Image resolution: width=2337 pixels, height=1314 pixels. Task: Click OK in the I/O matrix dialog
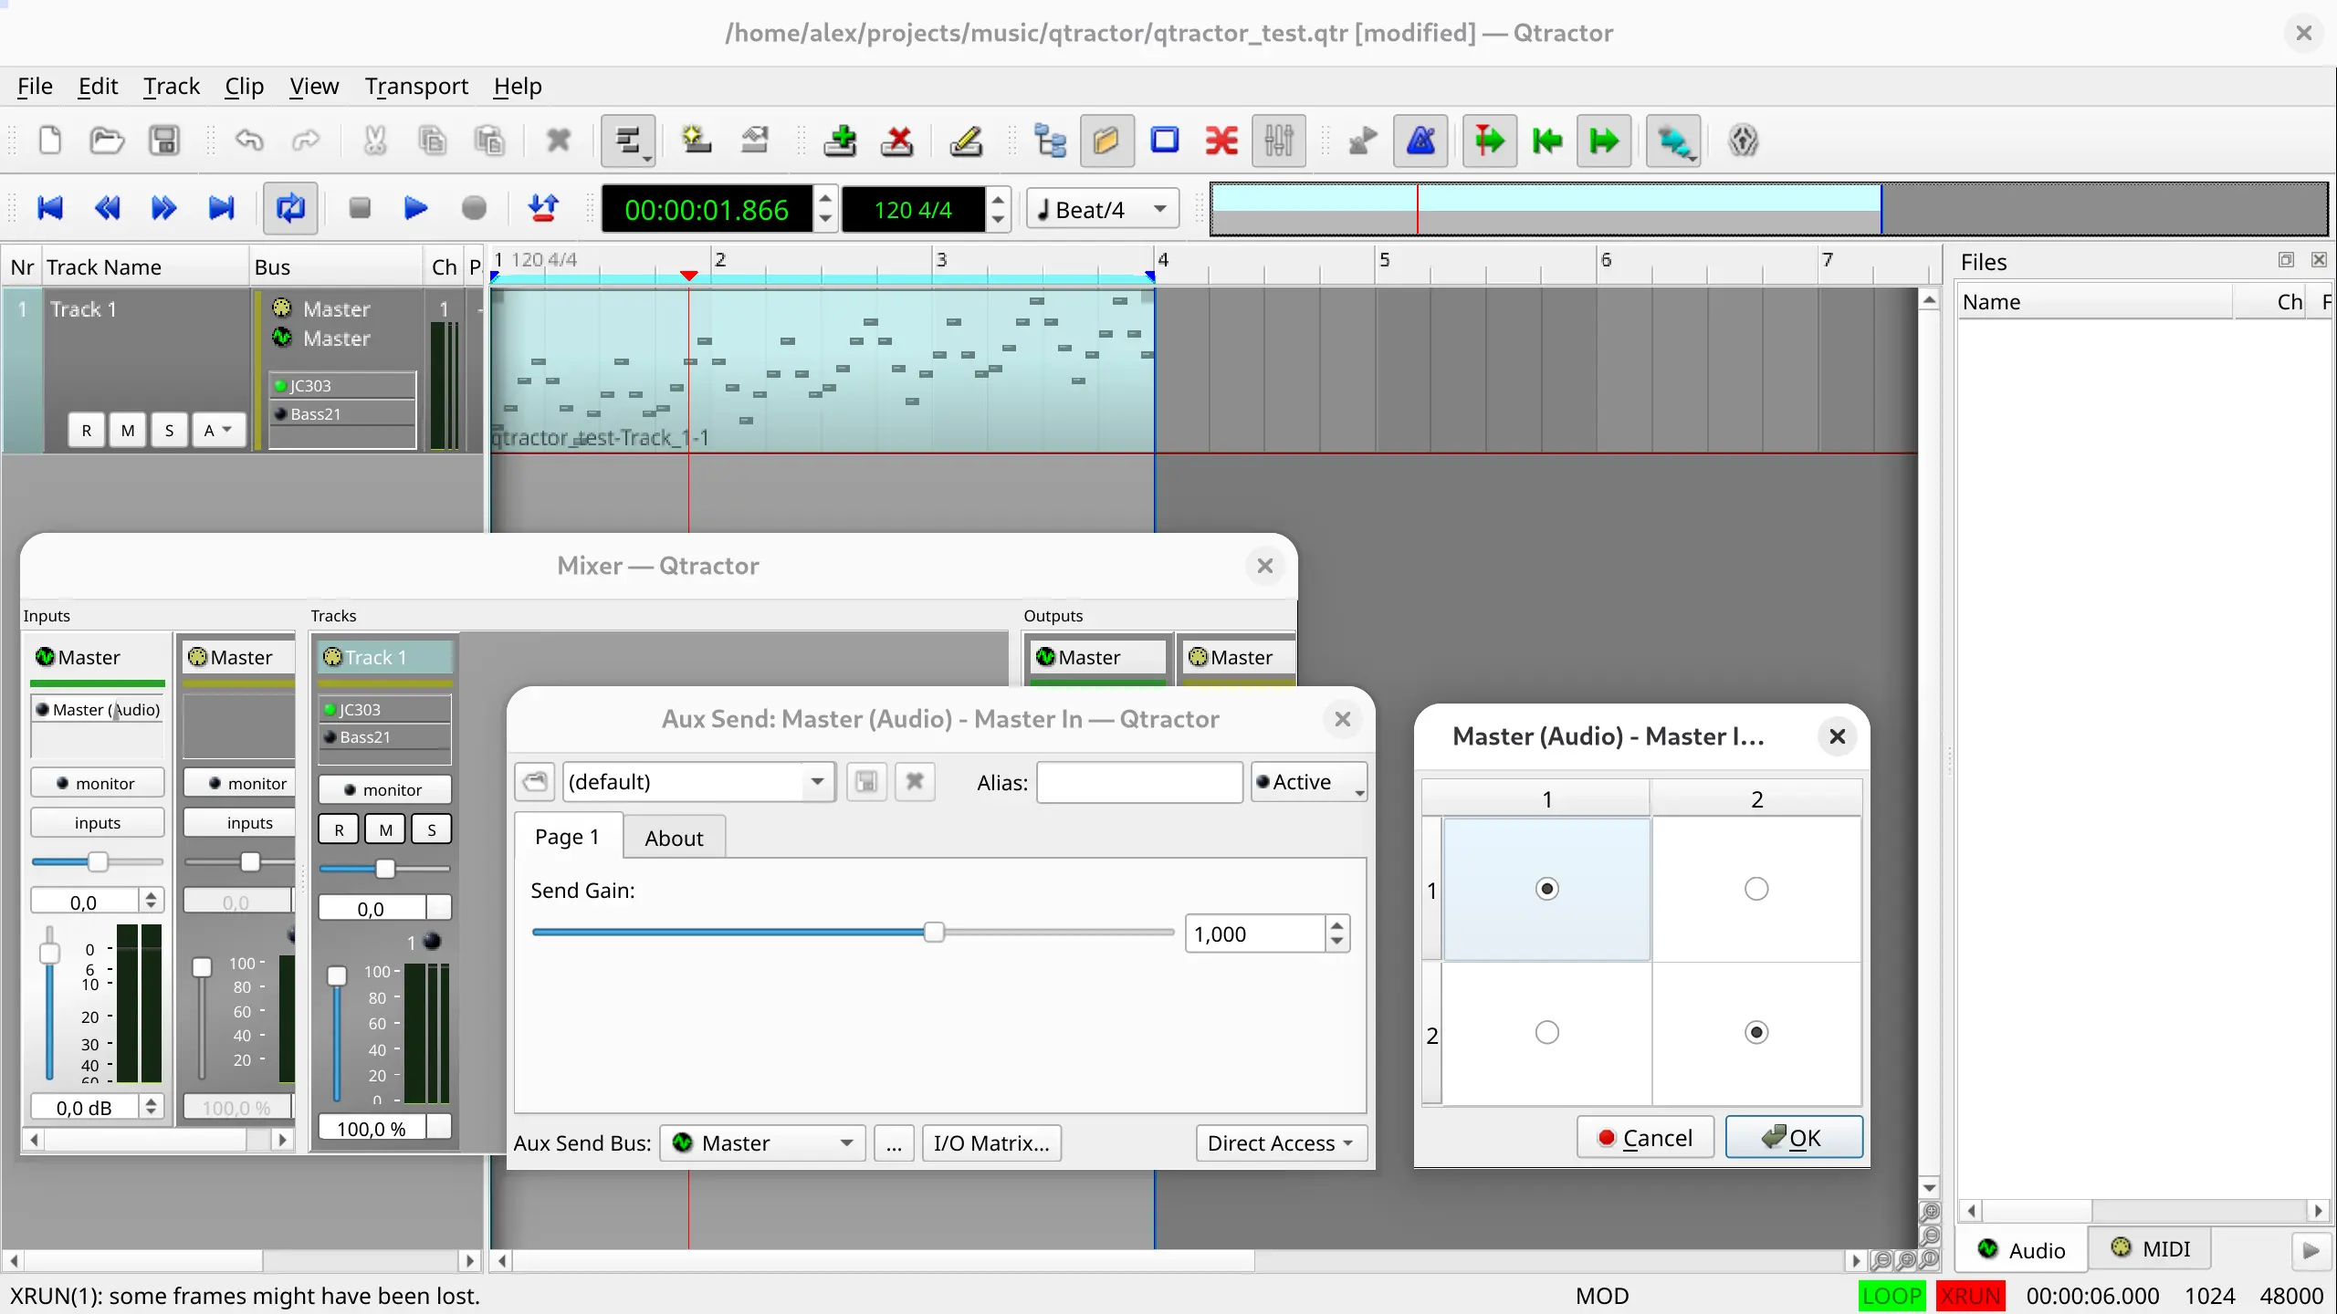tap(1793, 1137)
